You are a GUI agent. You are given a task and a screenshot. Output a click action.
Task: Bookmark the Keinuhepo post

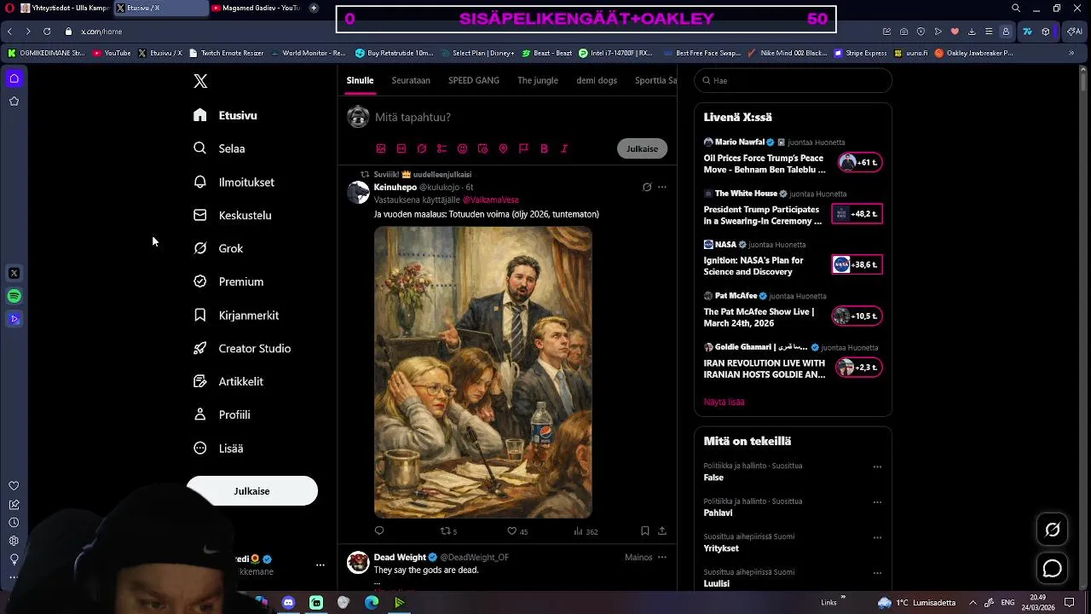[644, 530]
